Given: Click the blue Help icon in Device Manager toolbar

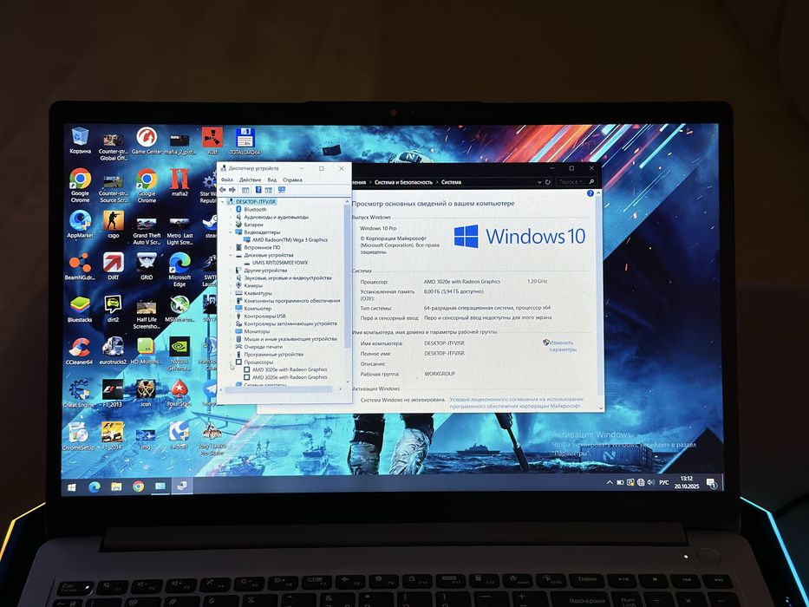Looking at the screenshot, I should coord(258,190).
